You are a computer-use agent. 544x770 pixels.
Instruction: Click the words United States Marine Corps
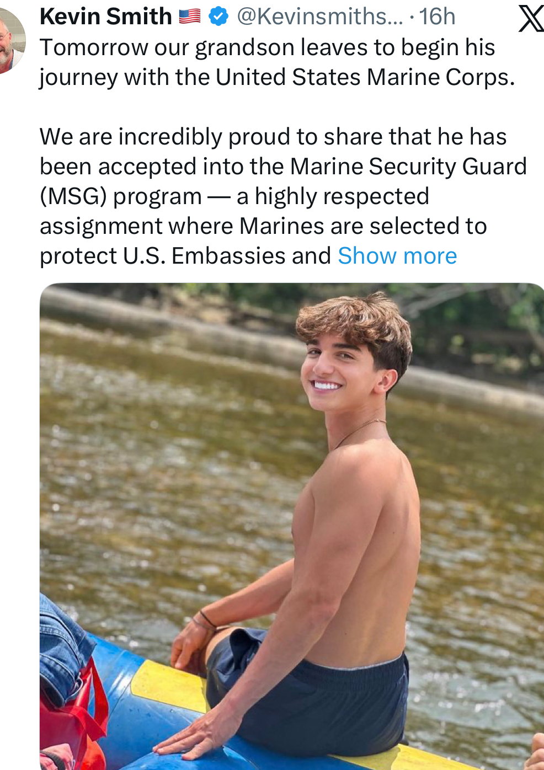(364, 77)
